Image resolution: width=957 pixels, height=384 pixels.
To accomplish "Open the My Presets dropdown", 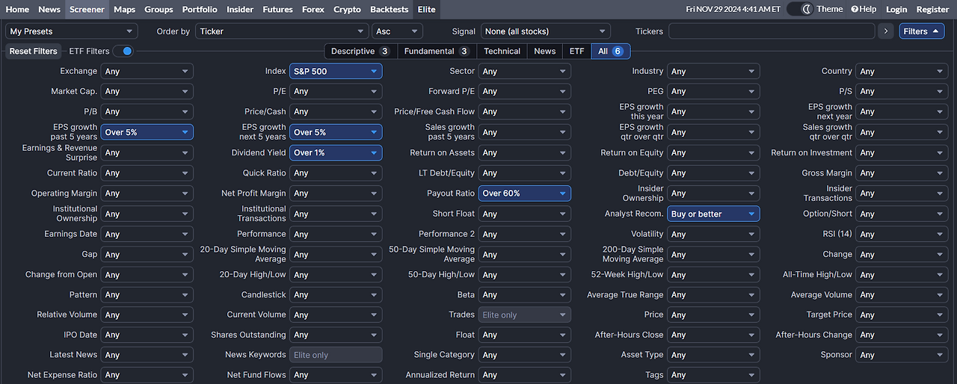I will click(72, 31).
